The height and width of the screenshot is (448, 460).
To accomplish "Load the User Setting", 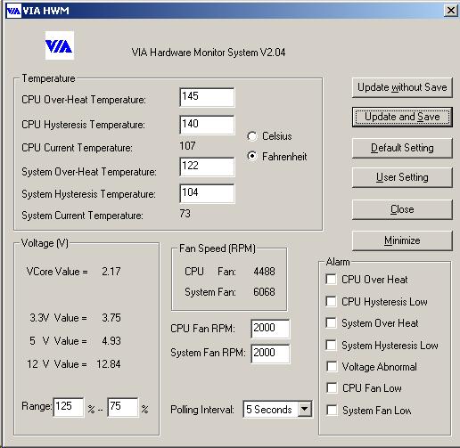I will tap(402, 177).
